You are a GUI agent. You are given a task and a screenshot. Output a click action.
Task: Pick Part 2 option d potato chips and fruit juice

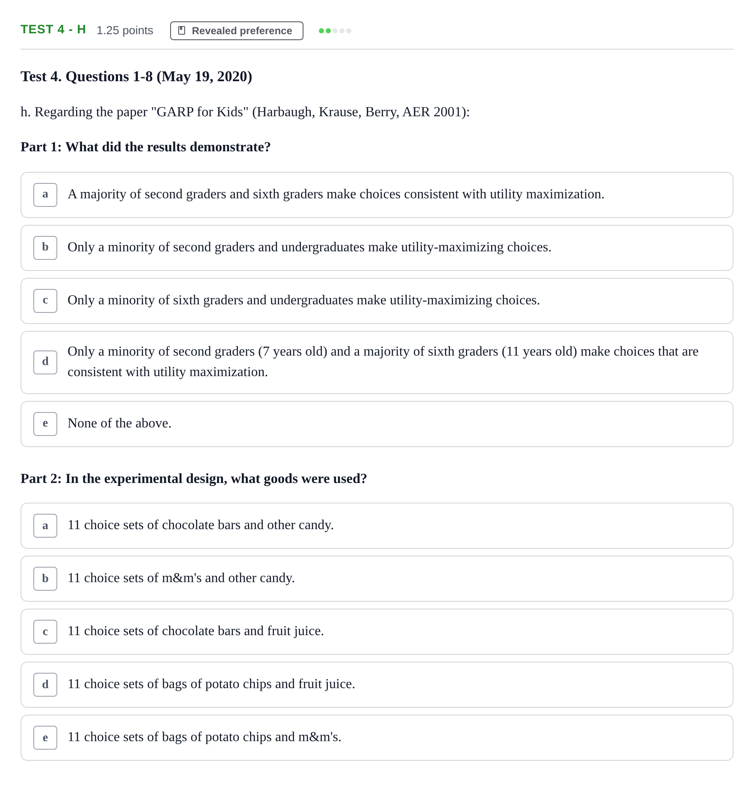377,685
